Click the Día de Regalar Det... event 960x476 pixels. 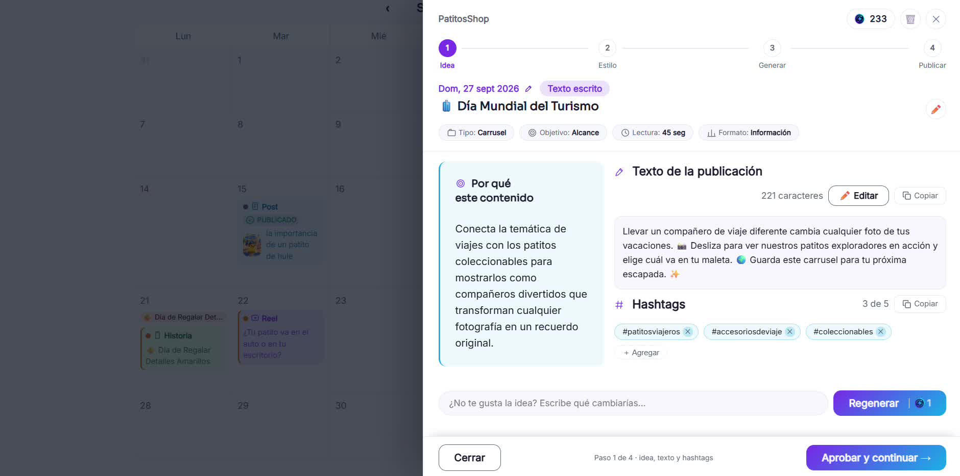(183, 317)
